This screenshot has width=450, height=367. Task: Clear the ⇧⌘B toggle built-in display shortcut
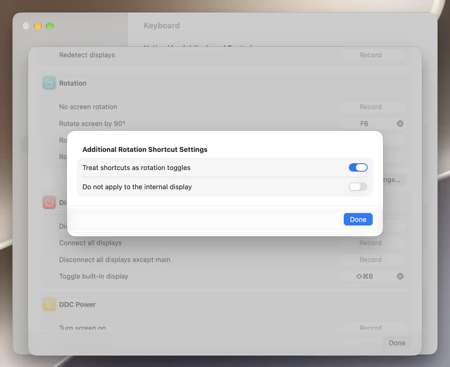[400, 276]
